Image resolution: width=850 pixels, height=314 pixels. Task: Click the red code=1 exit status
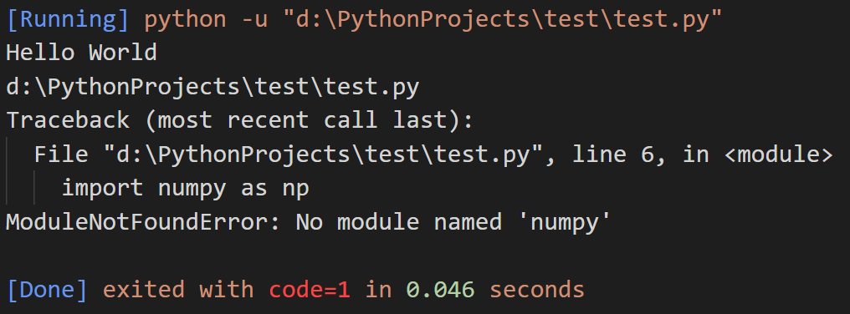coord(310,290)
